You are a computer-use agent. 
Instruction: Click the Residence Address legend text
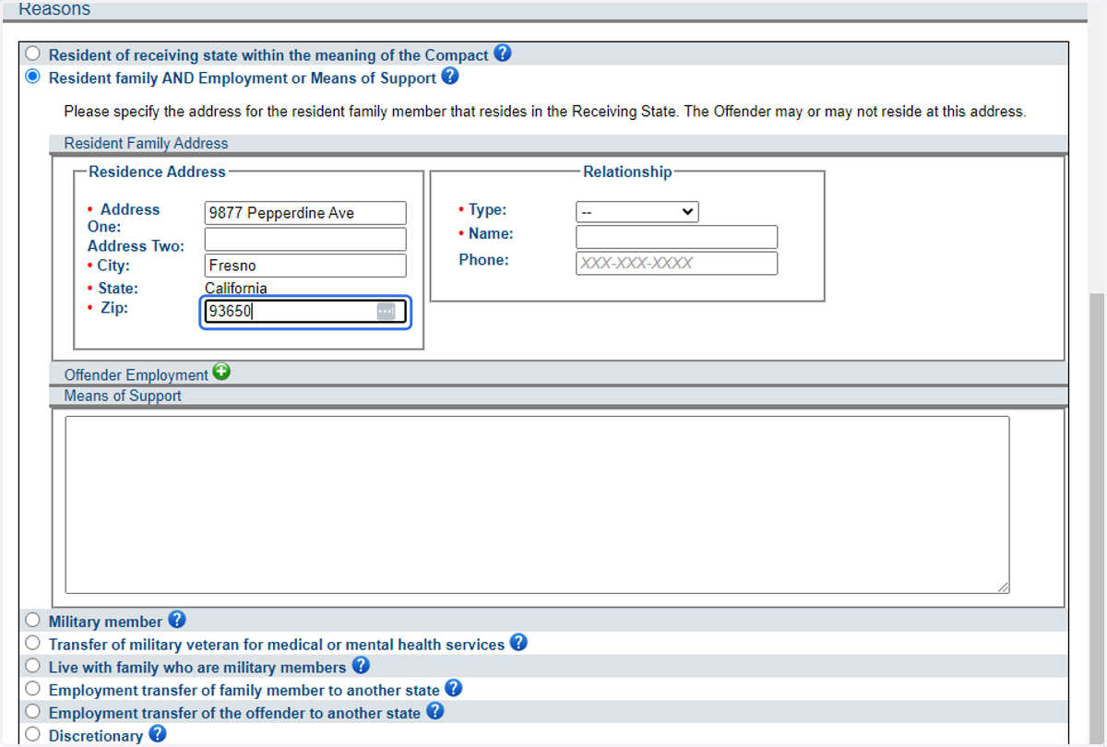[157, 172]
